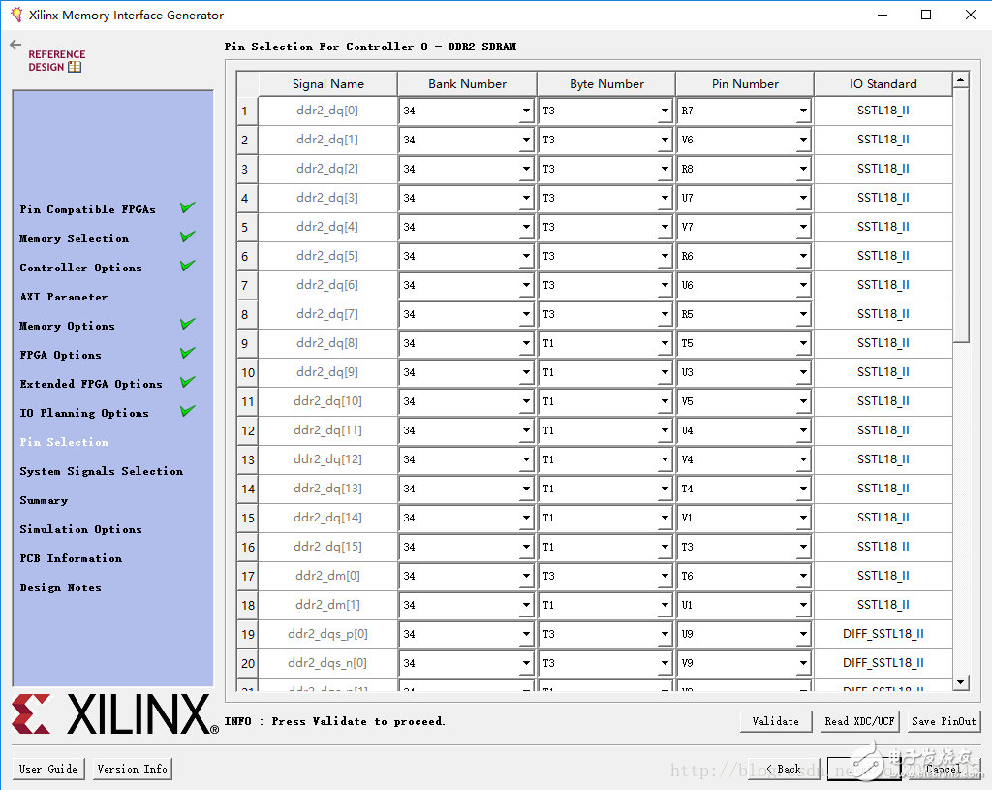This screenshot has width=992, height=790.
Task: Click the back arrow icon above Reference Design
Action: [15, 45]
